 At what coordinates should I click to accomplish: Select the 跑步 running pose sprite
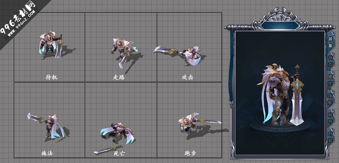(x=200, y=123)
